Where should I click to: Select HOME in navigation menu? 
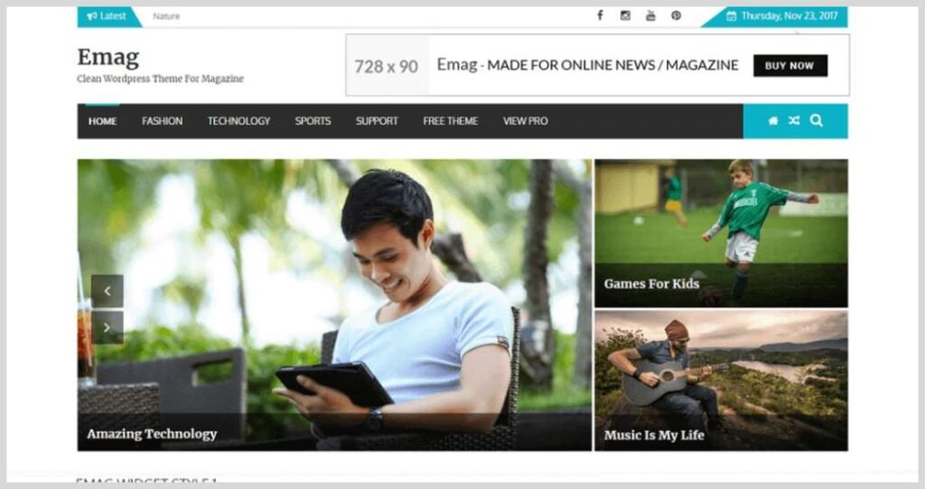point(103,122)
